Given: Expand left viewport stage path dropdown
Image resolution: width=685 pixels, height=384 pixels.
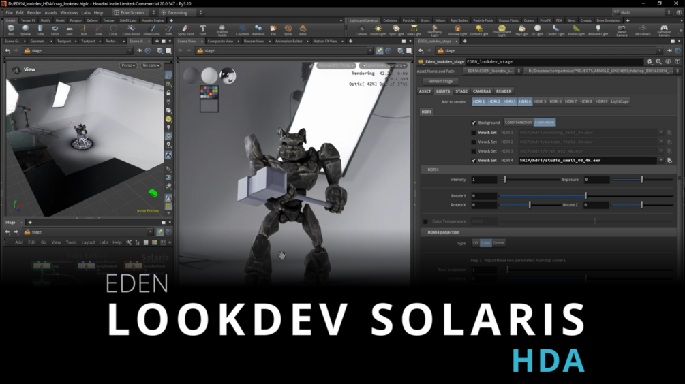Looking at the screenshot, I should 130,50.
